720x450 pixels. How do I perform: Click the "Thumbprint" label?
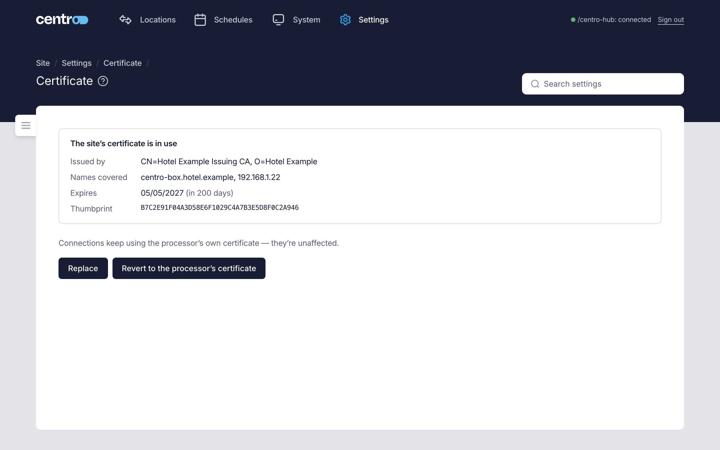click(x=91, y=209)
